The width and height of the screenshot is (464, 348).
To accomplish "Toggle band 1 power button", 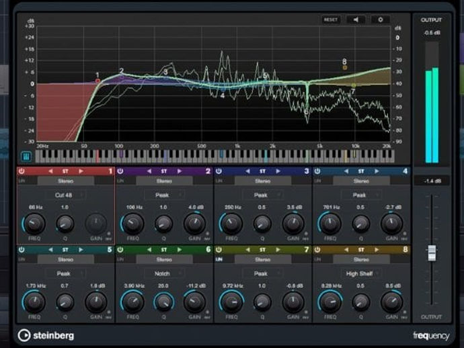I will (22, 171).
